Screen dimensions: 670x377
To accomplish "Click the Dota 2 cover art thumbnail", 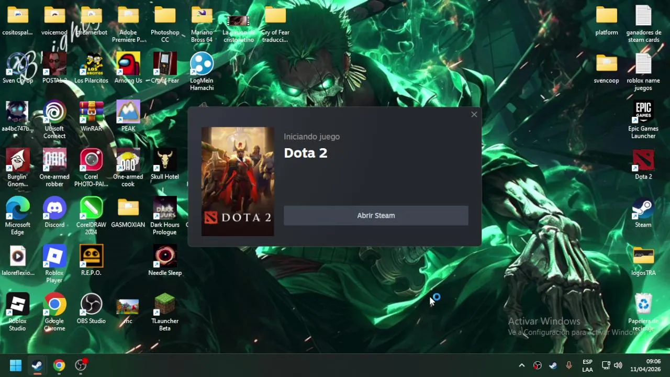I will tap(238, 181).
